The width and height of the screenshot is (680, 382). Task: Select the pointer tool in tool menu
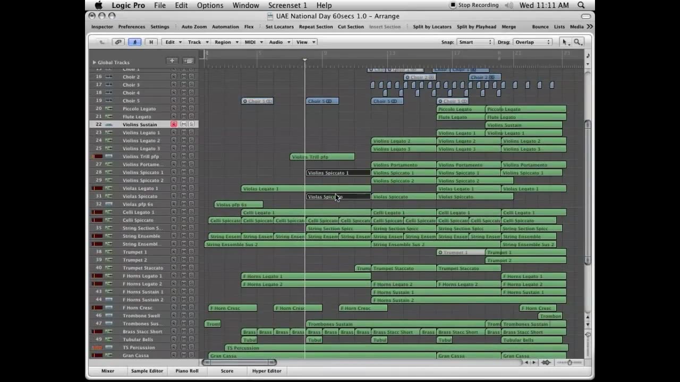pos(565,42)
